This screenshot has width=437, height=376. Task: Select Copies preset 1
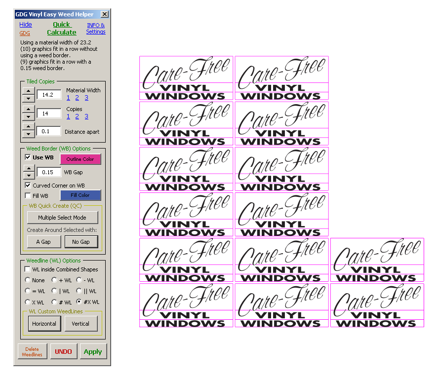tap(68, 116)
